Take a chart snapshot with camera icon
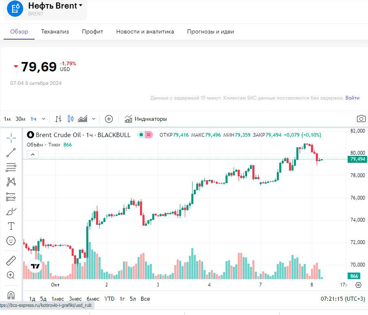368x315 pixels. pos(361,119)
